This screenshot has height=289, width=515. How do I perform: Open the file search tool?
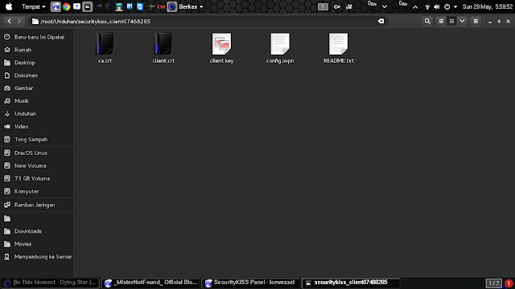pyautogui.click(x=427, y=22)
